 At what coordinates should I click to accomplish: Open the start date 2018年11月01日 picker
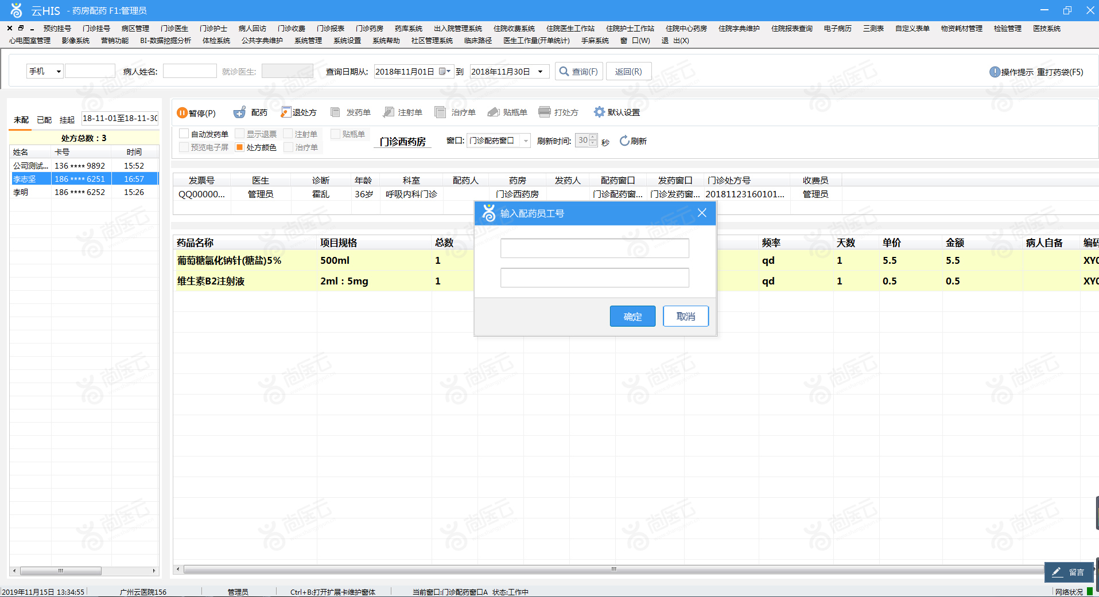(x=445, y=72)
